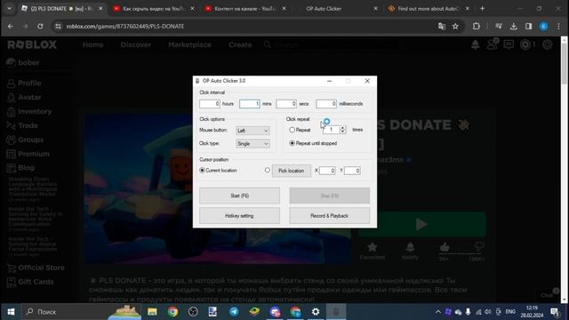Open the Roblox Home menu item
569x320 pixels.
coord(92,44)
